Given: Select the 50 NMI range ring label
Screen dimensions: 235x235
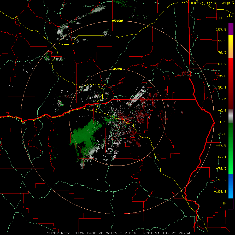Looking at the screenshot, I should (117, 69).
